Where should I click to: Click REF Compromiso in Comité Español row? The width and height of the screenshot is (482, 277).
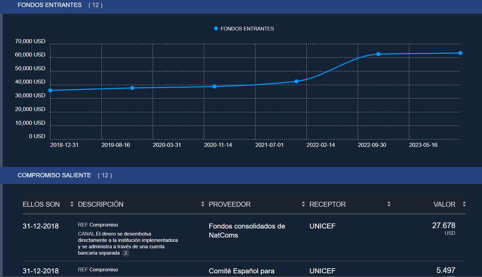(x=98, y=270)
